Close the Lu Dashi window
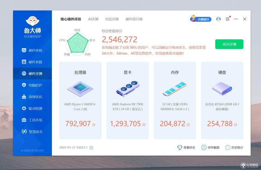This screenshot has height=170, width=261. 244,19
